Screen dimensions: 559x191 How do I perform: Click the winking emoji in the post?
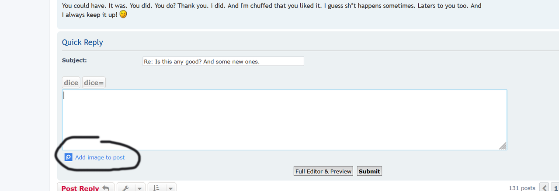(x=123, y=14)
